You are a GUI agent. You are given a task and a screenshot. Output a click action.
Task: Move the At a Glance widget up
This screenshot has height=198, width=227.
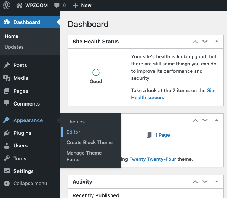pyautogui.click(x=195, y=120)
